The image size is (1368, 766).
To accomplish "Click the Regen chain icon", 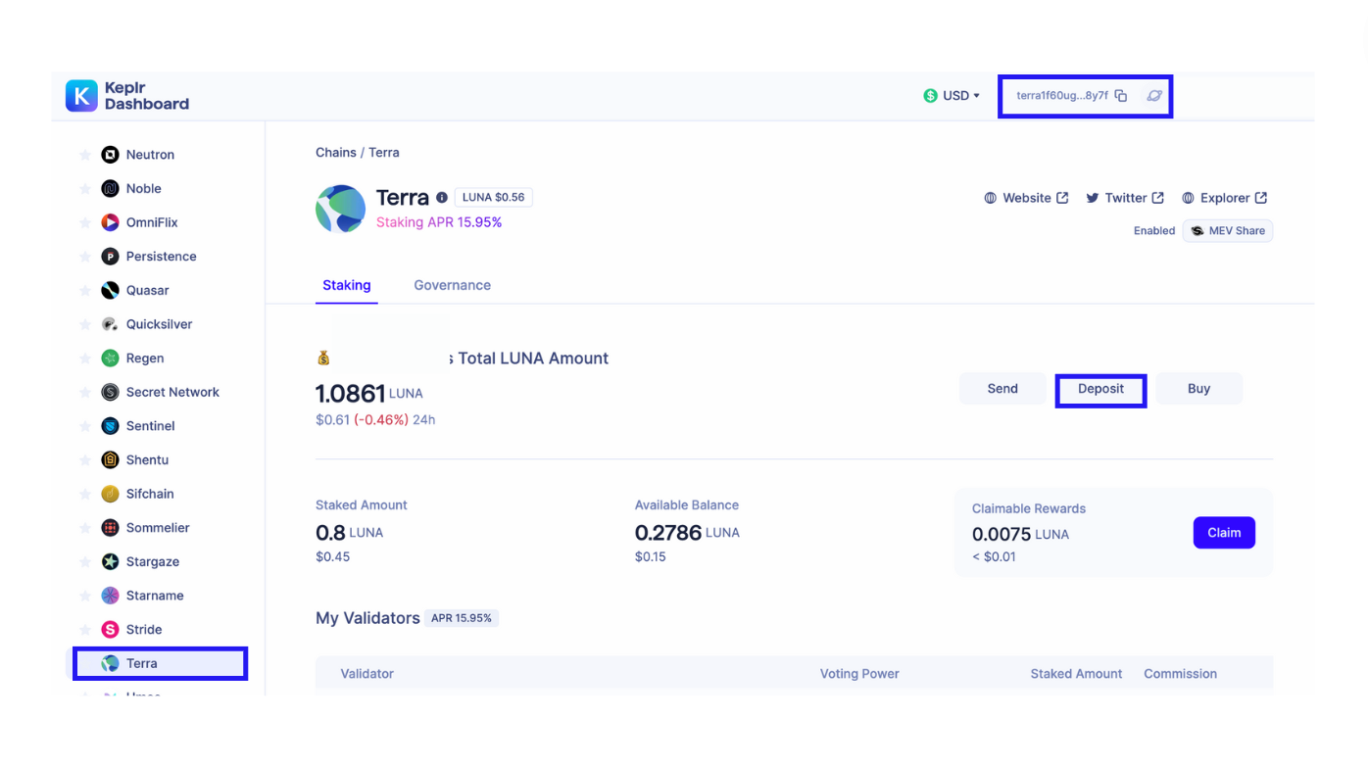I will (x=110, y=359).
